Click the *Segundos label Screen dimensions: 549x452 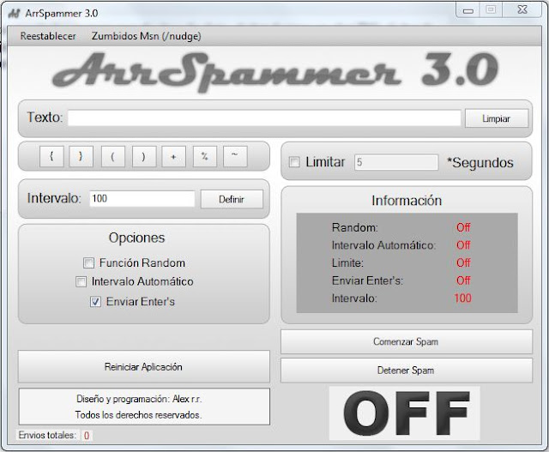pyautogui.click(x=480, y=163)
